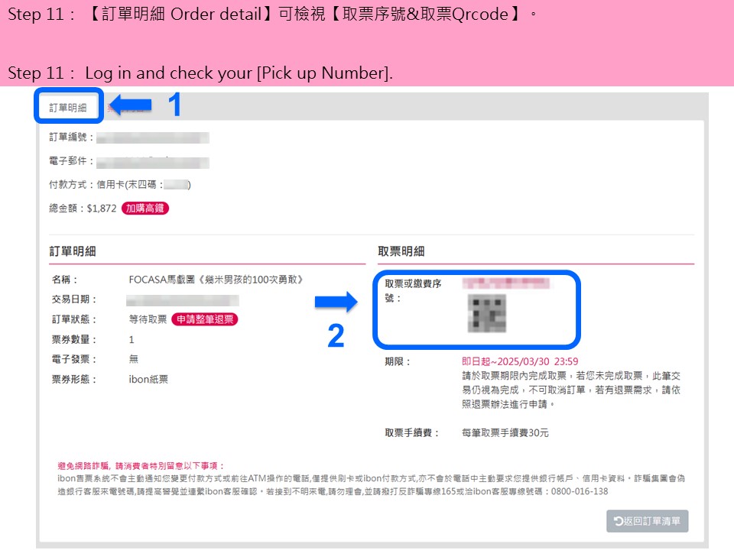Click the return arrow icon in 返回訂單清單
Screen dimensions: 734x550
[x=618, y=521]
